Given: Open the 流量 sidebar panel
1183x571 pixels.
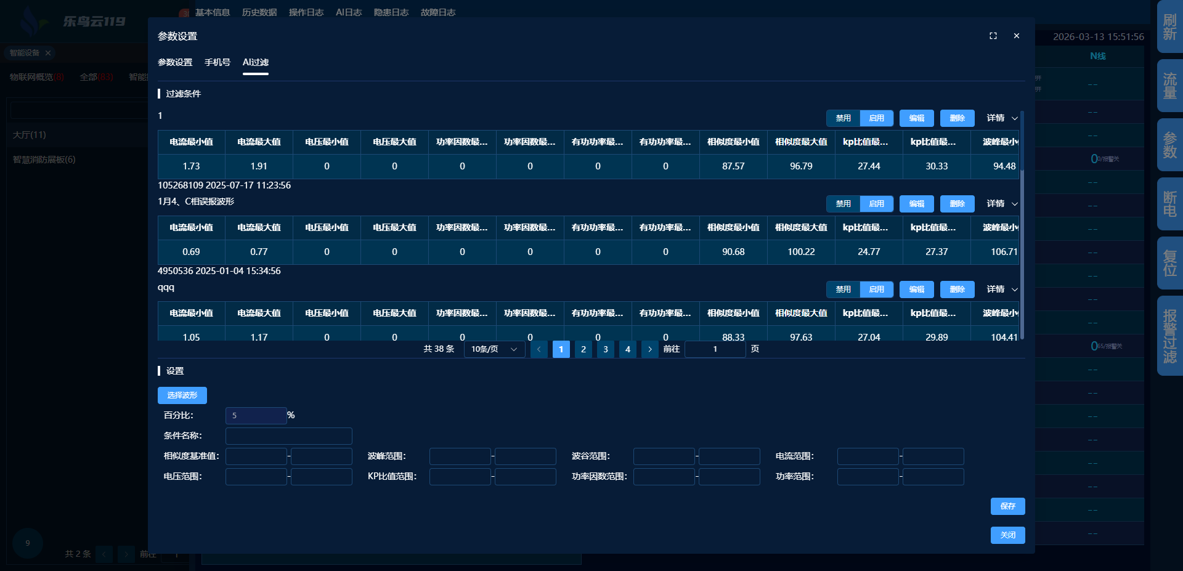Looking at the screenshot, I should pyautogui.click(x=1169, y=86).
